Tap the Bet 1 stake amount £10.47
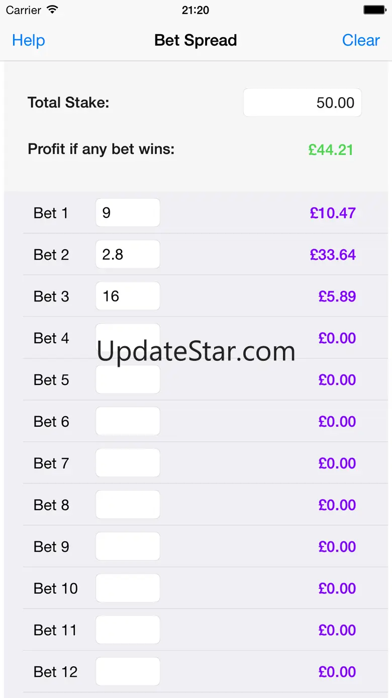The height and width of the screenshot is (698, 392). coord(333,213)
